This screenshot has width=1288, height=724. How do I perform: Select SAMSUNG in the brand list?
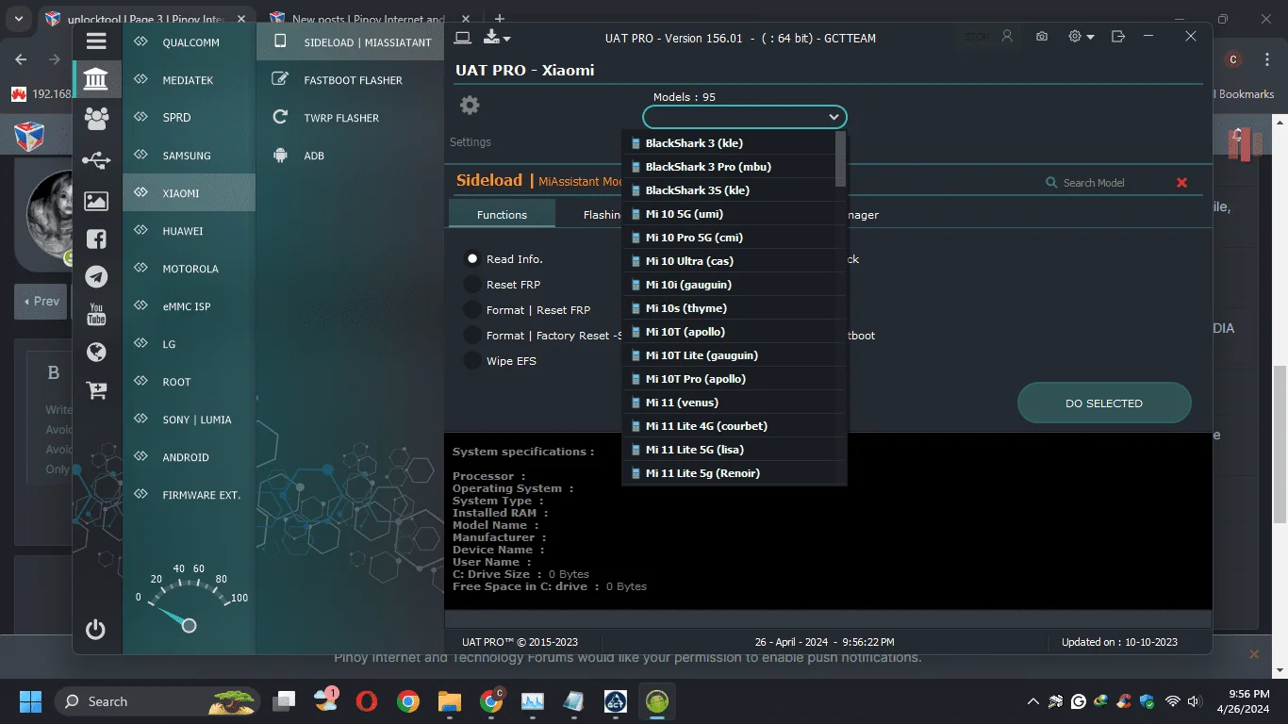[189, 156]
